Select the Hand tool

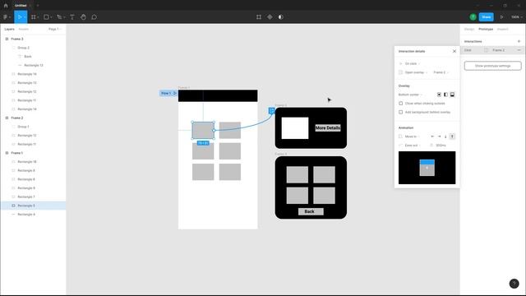tap(83, 17)
